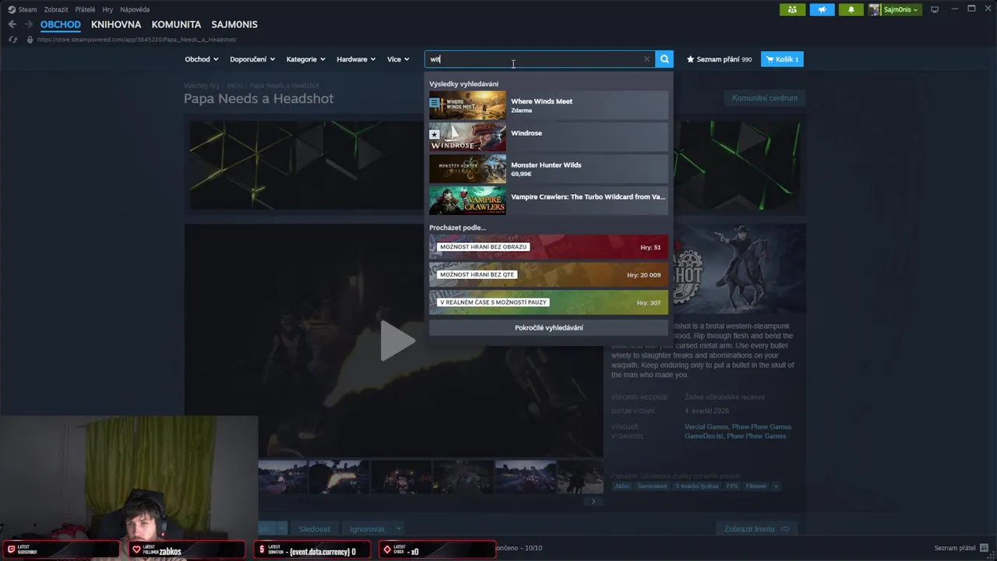Click the FPS tag
Screen dimensions: 997x561
pos(732,486)
